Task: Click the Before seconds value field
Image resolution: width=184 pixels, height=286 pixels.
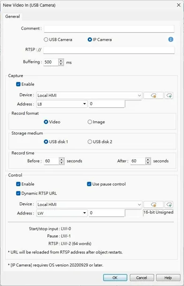Action: pos(52,161)
